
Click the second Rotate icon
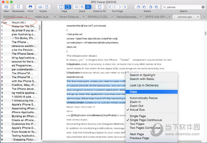pyautogui.click(x=144, y=7)
